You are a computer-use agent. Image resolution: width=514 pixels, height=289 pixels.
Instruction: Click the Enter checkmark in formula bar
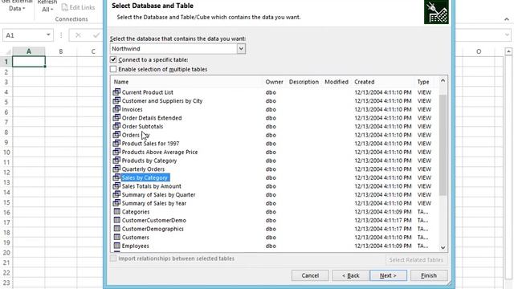[x=96, y=35]
